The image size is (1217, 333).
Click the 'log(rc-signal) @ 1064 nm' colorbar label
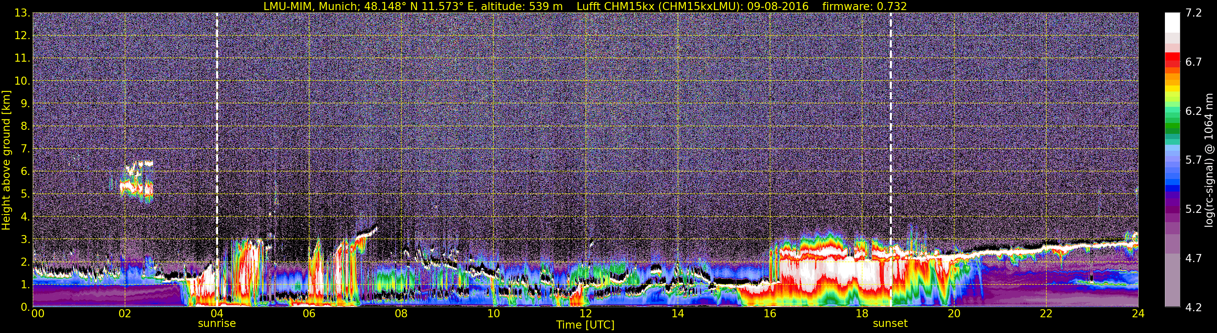1209,160
